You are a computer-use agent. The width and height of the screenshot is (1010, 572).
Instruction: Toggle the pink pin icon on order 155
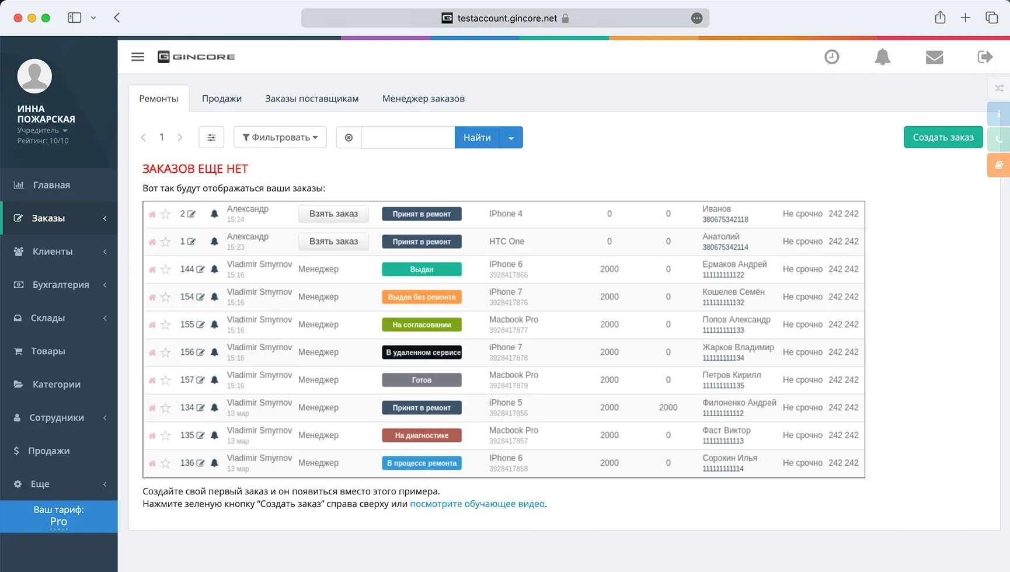152,324
